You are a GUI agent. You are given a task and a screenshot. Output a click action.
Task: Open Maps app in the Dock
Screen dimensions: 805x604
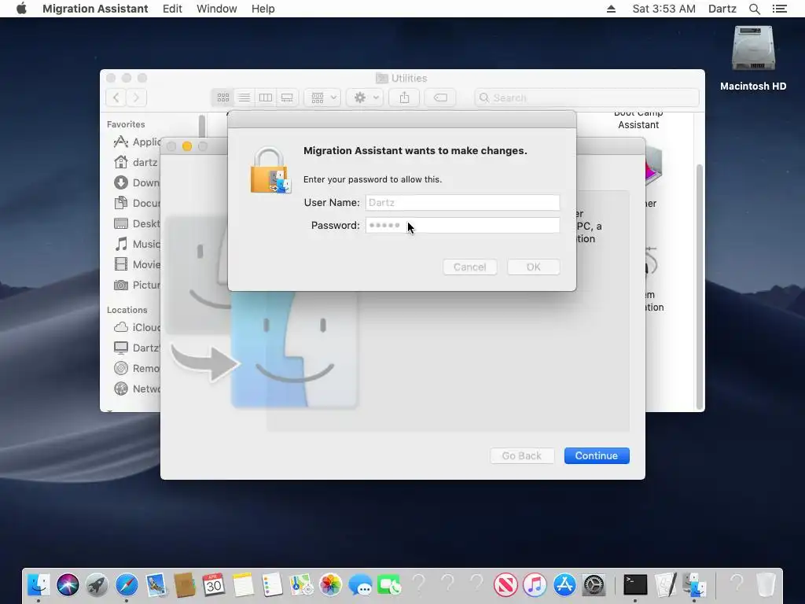301,584
